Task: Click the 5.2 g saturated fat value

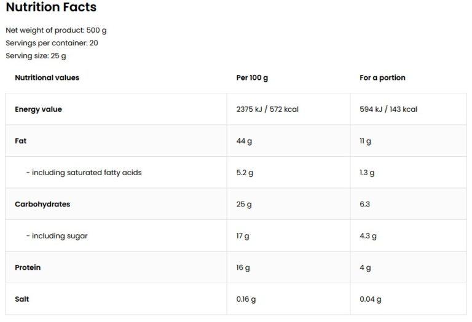Action: (x=245, y=173)
